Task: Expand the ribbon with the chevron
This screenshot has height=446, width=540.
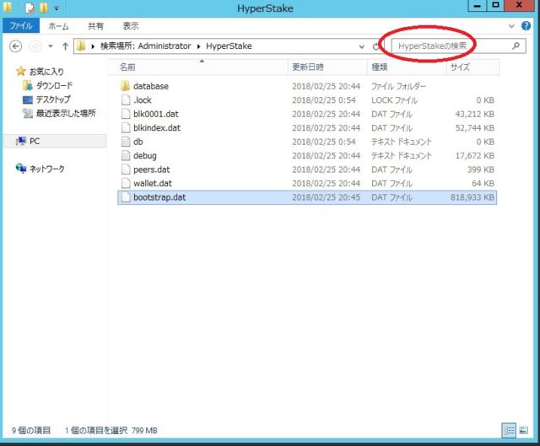Action: point(511,26)
